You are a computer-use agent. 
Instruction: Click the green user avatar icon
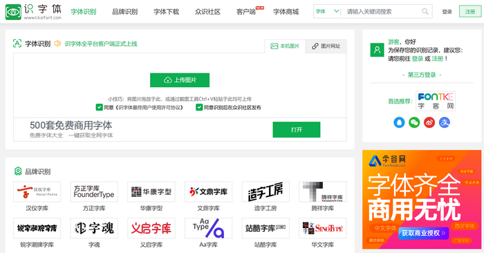click(x=377, y=50)
